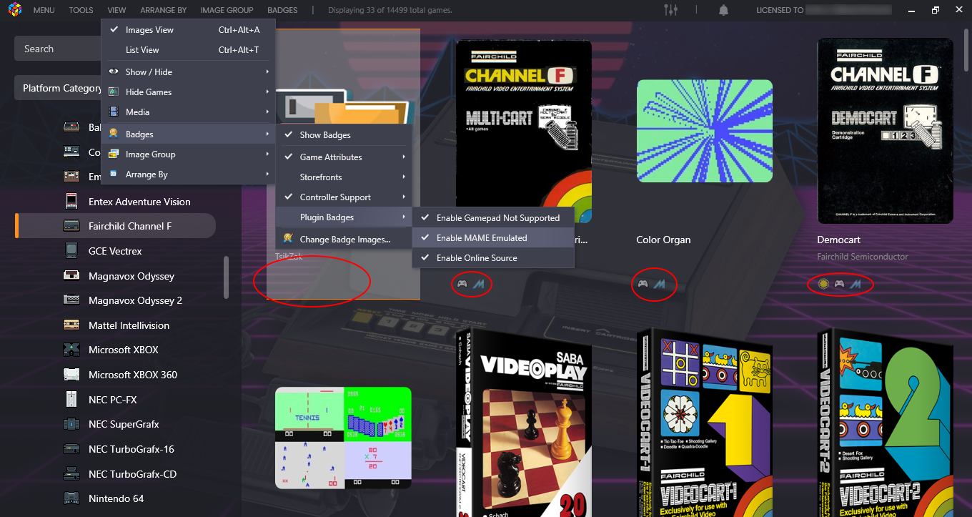Image resolution: width=972 pixels, height=517 pixels.
Task: Click MAME badge under Color Organ
Action: coord(660,285)
